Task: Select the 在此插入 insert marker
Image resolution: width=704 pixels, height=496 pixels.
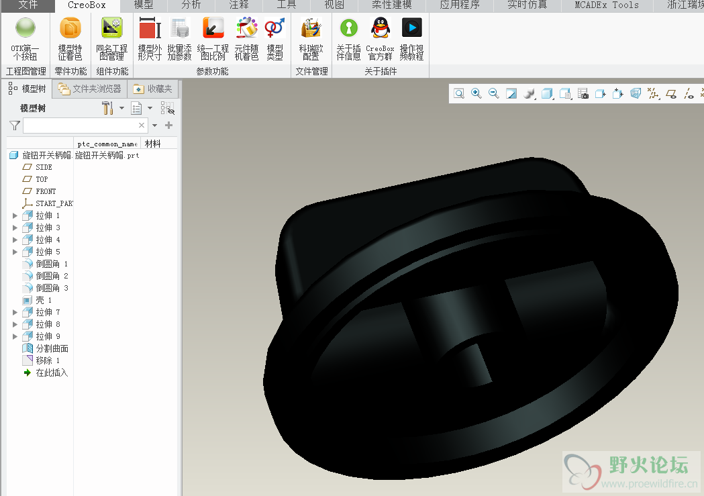Action: pos(46,373)
